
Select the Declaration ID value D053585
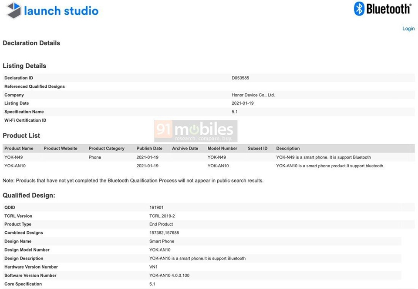240,78
